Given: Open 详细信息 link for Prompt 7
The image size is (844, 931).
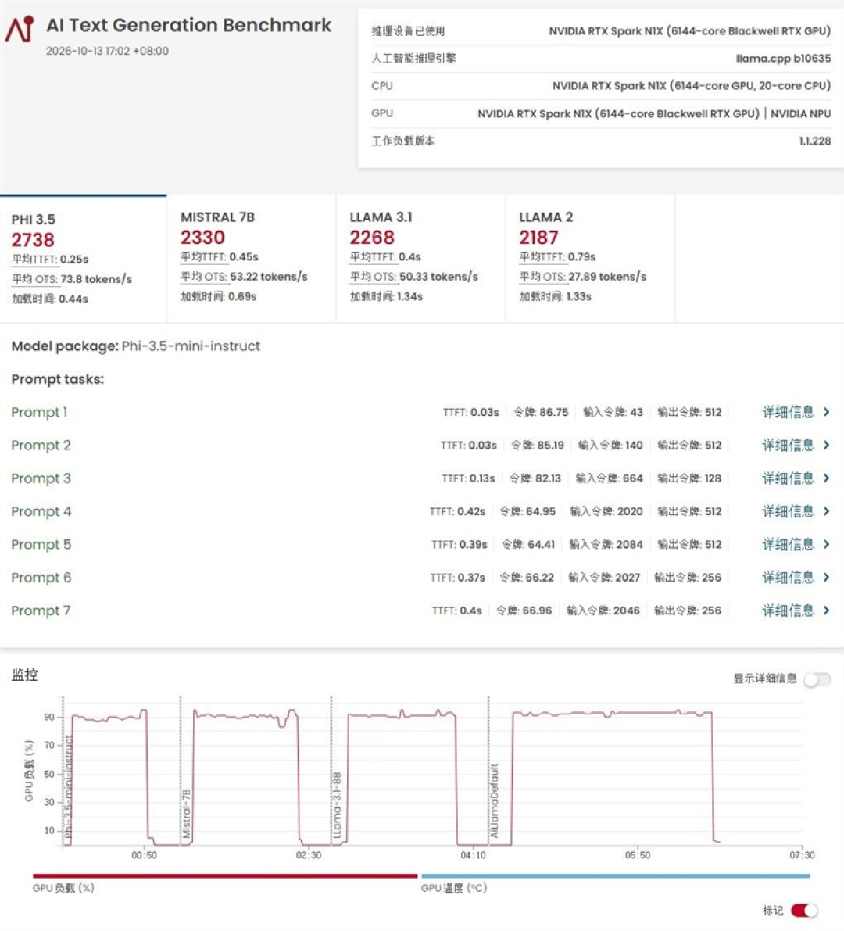Looking at the screenshot, I should tap(789, 611).
